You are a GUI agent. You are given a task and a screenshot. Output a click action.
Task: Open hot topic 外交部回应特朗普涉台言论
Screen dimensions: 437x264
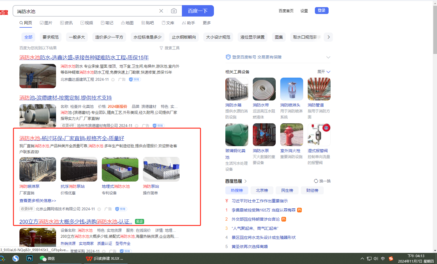[x=256, y=219]
